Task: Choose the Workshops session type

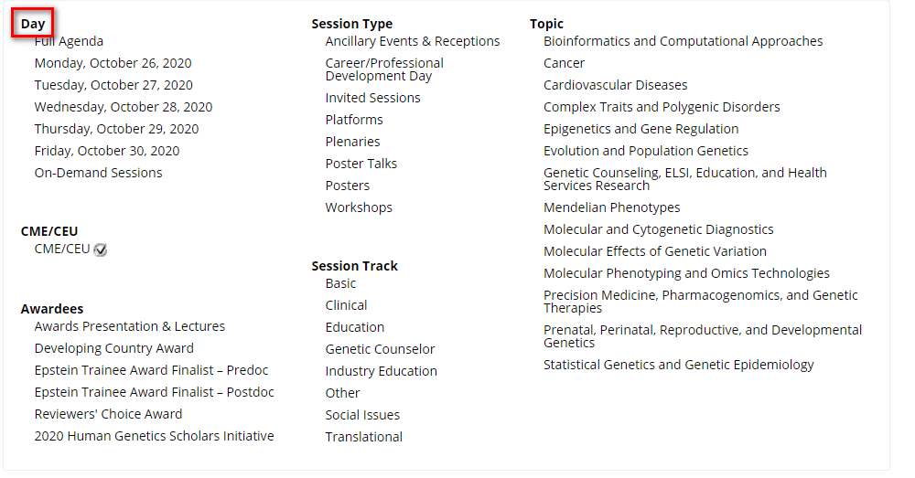Action: pyautogui.click(x=358, y=207)
